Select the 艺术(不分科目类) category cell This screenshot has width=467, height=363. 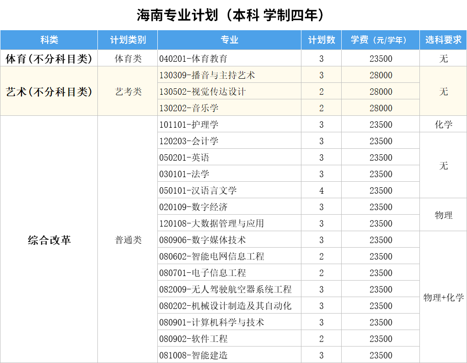click(49, 92)
